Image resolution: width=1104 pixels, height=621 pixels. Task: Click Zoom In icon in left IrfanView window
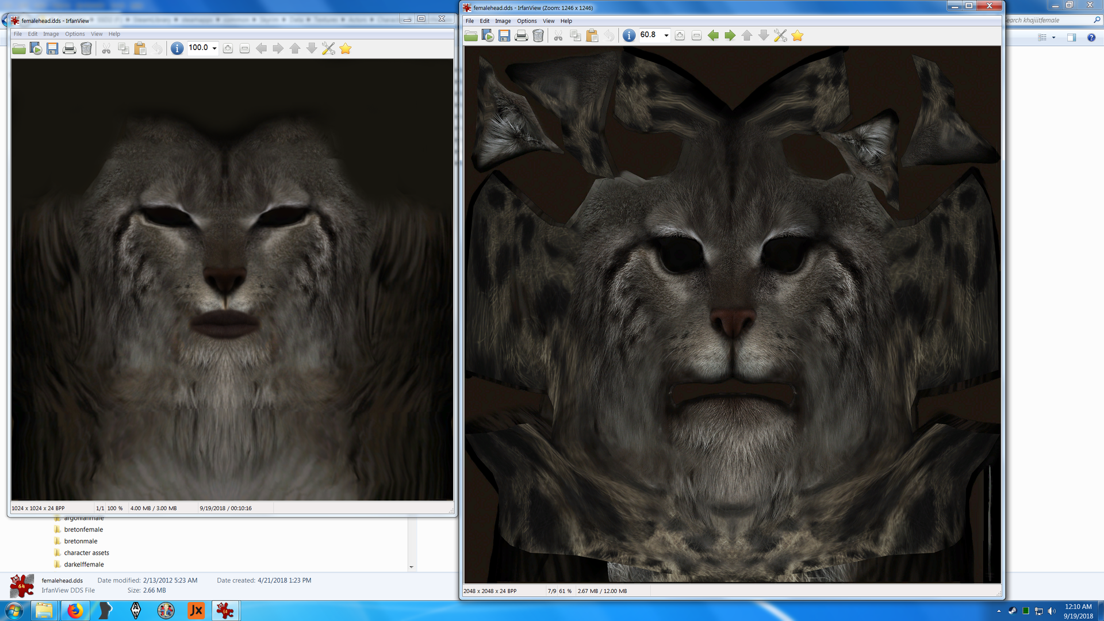tap(228, 49)
